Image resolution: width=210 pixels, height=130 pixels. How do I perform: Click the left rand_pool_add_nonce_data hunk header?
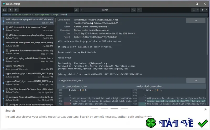click(x=75, y=86)
